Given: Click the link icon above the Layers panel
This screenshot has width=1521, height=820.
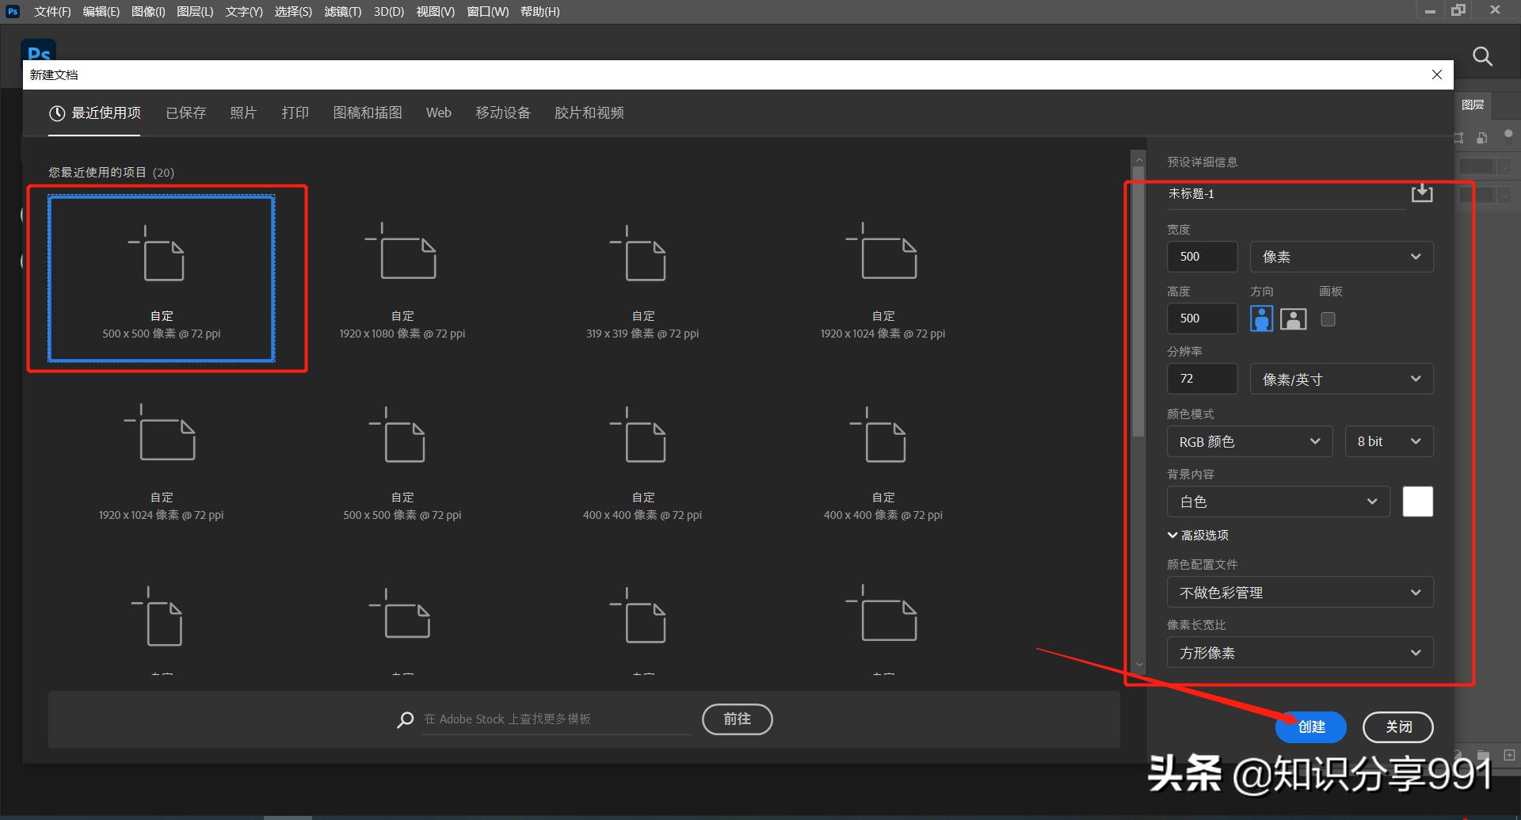Looking at the screenshot, I should (x=1458, y=138).
